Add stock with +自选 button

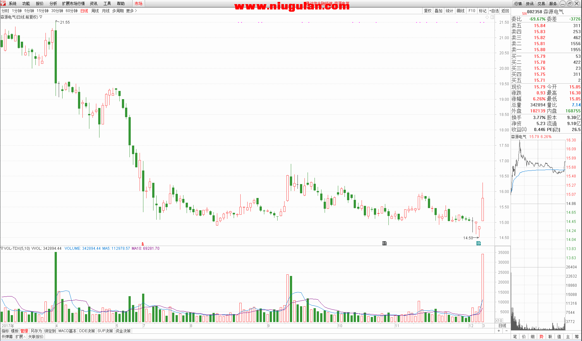(x=494, y=11)
